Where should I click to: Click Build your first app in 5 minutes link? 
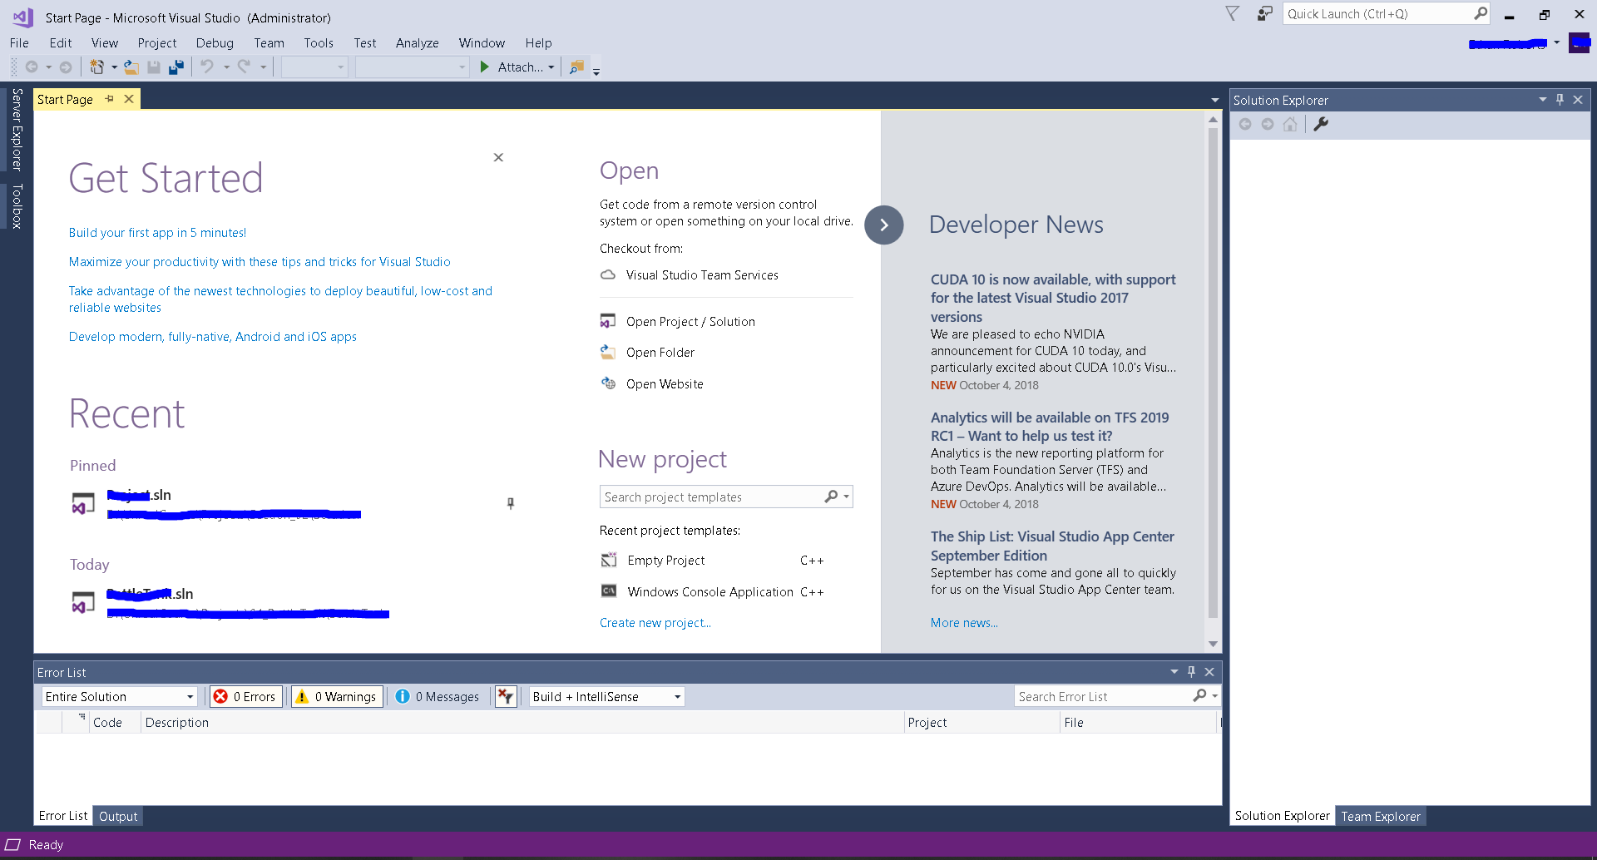coord(158,233)
